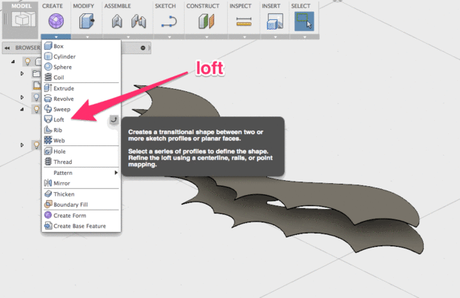Choose Sphere from the Create menu

(82, 67)
